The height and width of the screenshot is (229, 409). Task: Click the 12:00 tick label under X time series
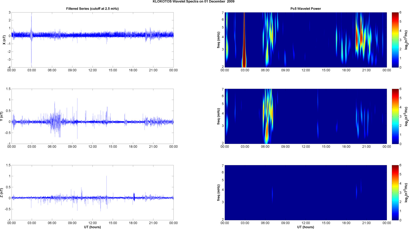(92, 70)
